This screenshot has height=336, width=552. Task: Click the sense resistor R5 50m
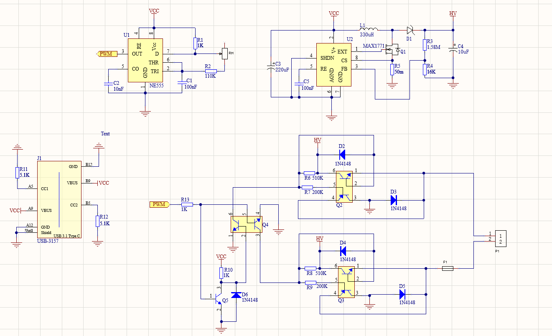[x=392, y=69]
